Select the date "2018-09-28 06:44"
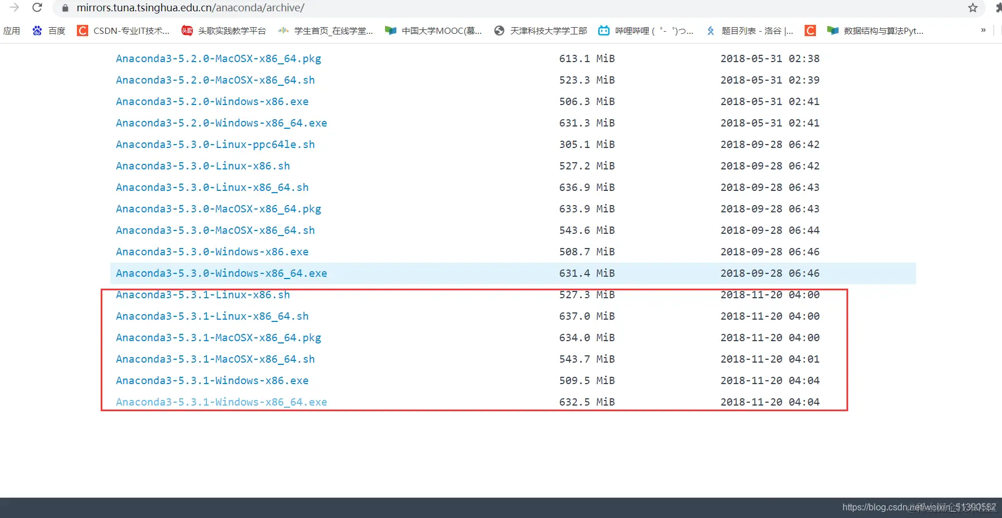The height and width of the screenshot is (518, 1002). 770,230
